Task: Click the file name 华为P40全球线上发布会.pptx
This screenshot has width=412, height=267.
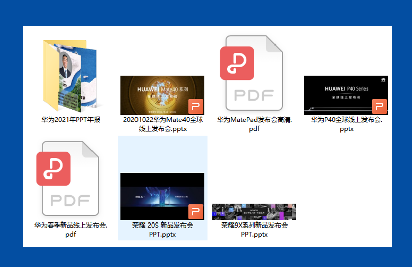Action: [x=347, y=124]
